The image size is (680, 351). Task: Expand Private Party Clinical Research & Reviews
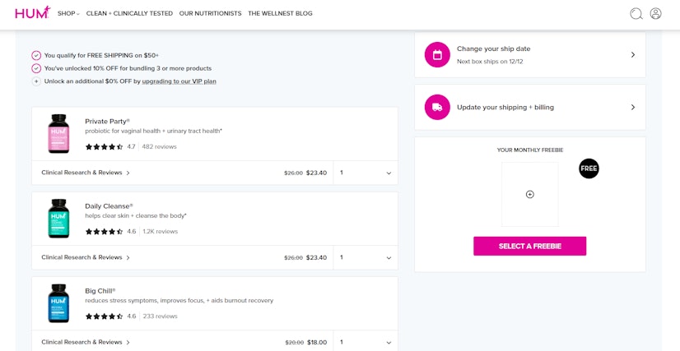point(86,173)
